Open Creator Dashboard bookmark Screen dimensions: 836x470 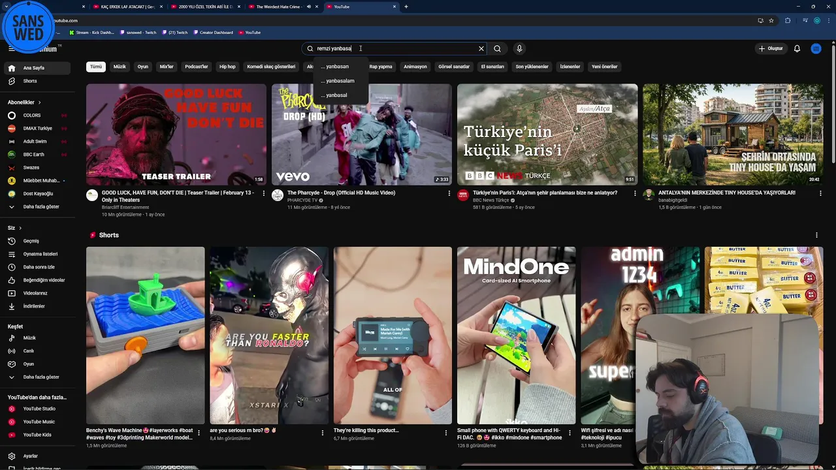[212, 33]
